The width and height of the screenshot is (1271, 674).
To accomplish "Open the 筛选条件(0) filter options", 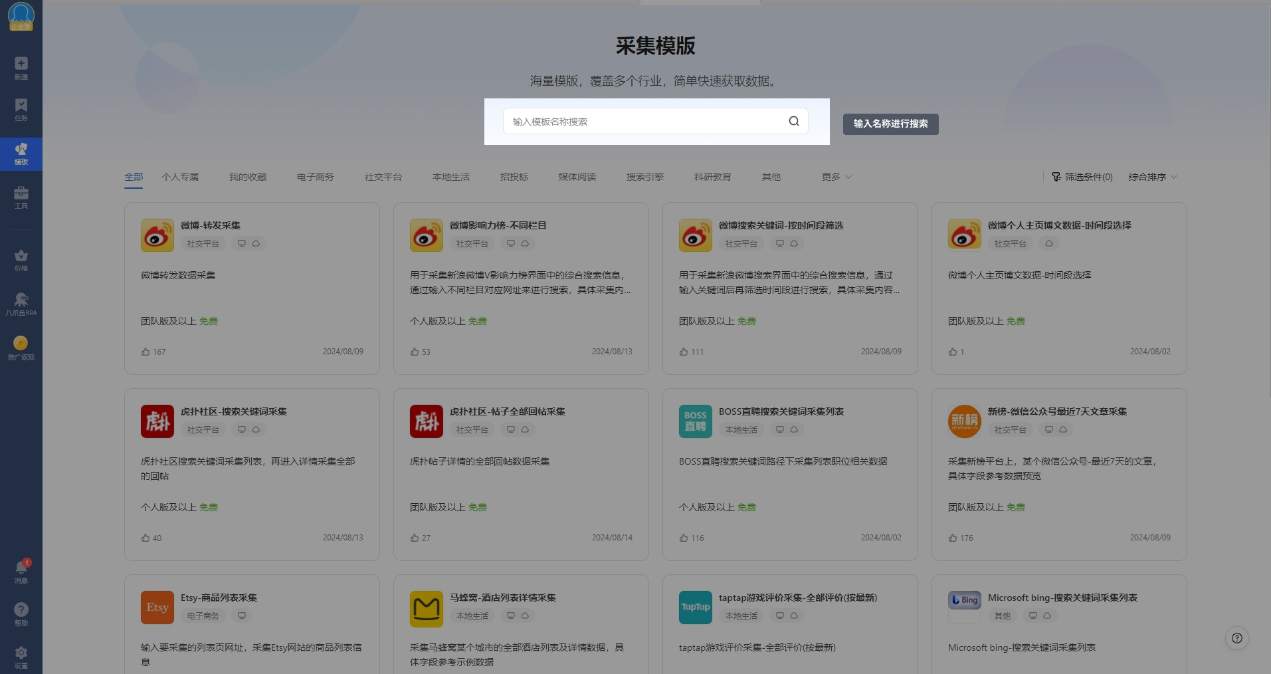I will pyautogui.click(x=1082, y=177).
